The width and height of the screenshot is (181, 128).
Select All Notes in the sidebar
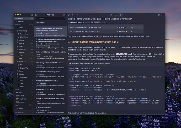point(24,18)
